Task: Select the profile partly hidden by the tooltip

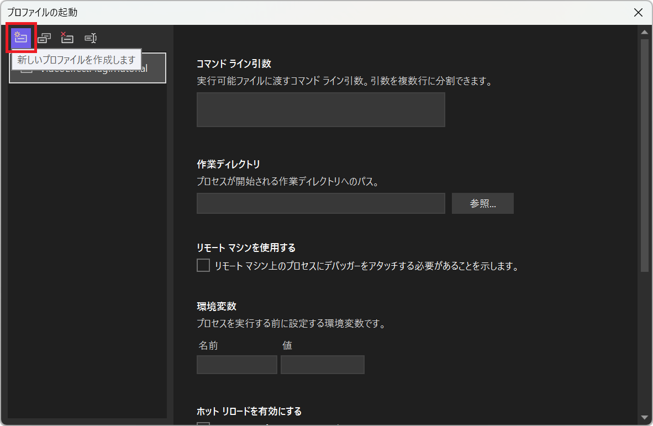Action: tap(87, 68)
